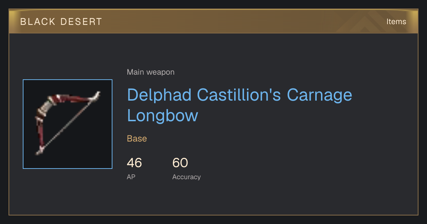Click the longbow item icon
This screenshot has width=427, height=224.
(68, 123)
